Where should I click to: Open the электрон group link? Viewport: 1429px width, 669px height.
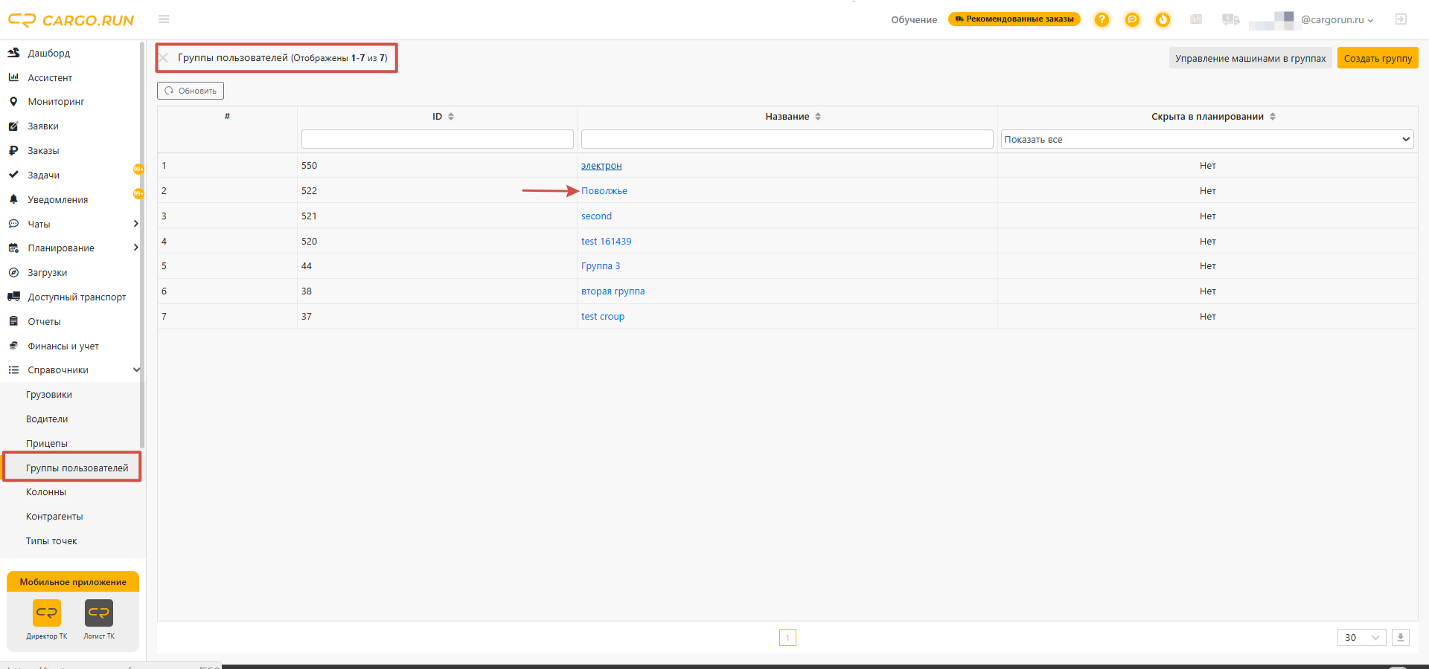[601, 166]
